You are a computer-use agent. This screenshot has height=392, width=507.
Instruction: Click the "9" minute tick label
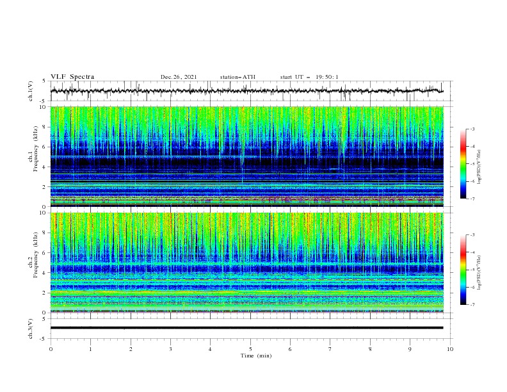(410, 349)
